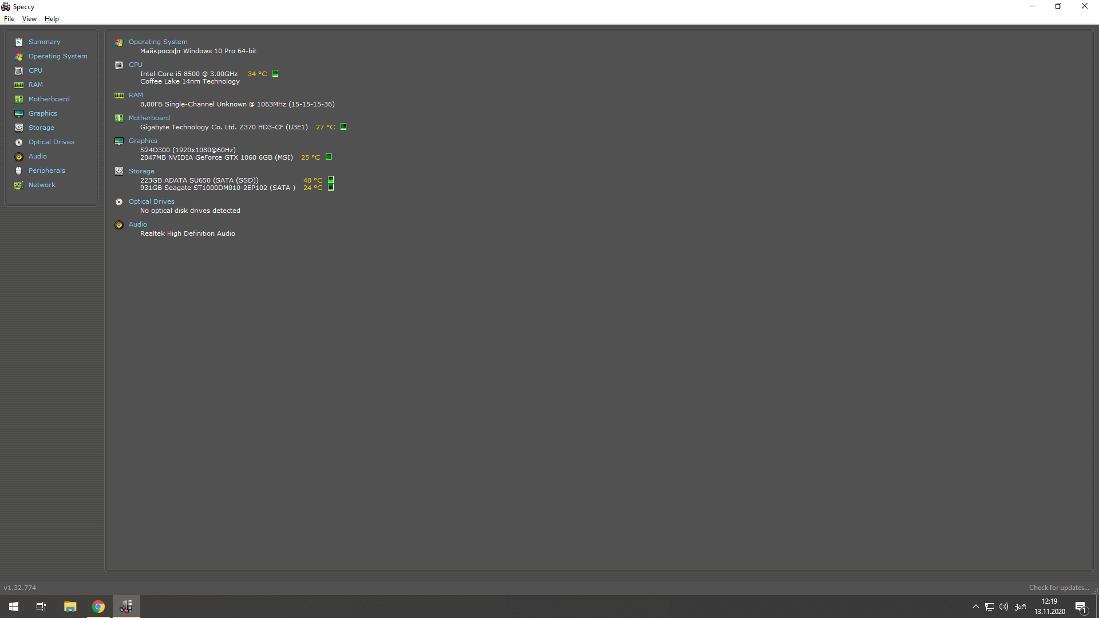This screenshot has height=618, width=1099.
Task: Open Operating System heading link in summary
Action: click(158, 42)
